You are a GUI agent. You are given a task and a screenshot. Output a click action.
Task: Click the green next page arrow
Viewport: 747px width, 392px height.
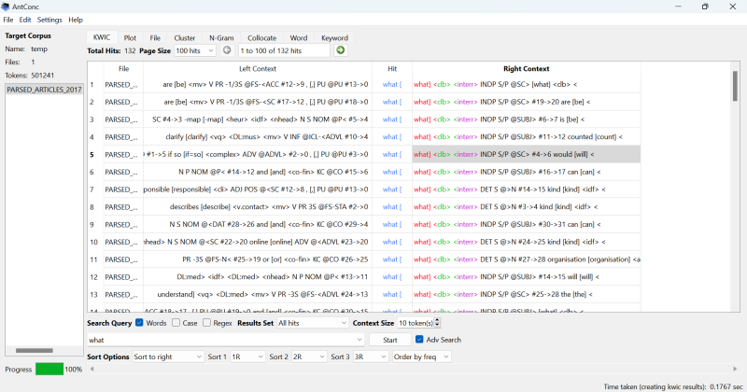[x=341, y=50]
